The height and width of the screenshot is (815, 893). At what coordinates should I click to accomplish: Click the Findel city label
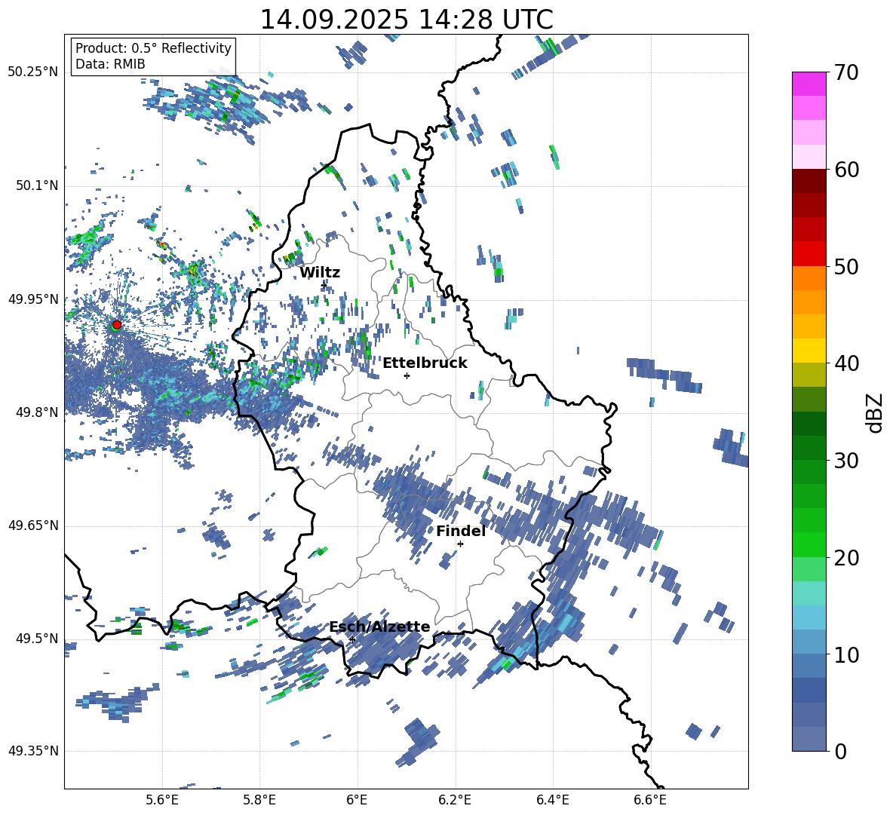coord(461,531)
